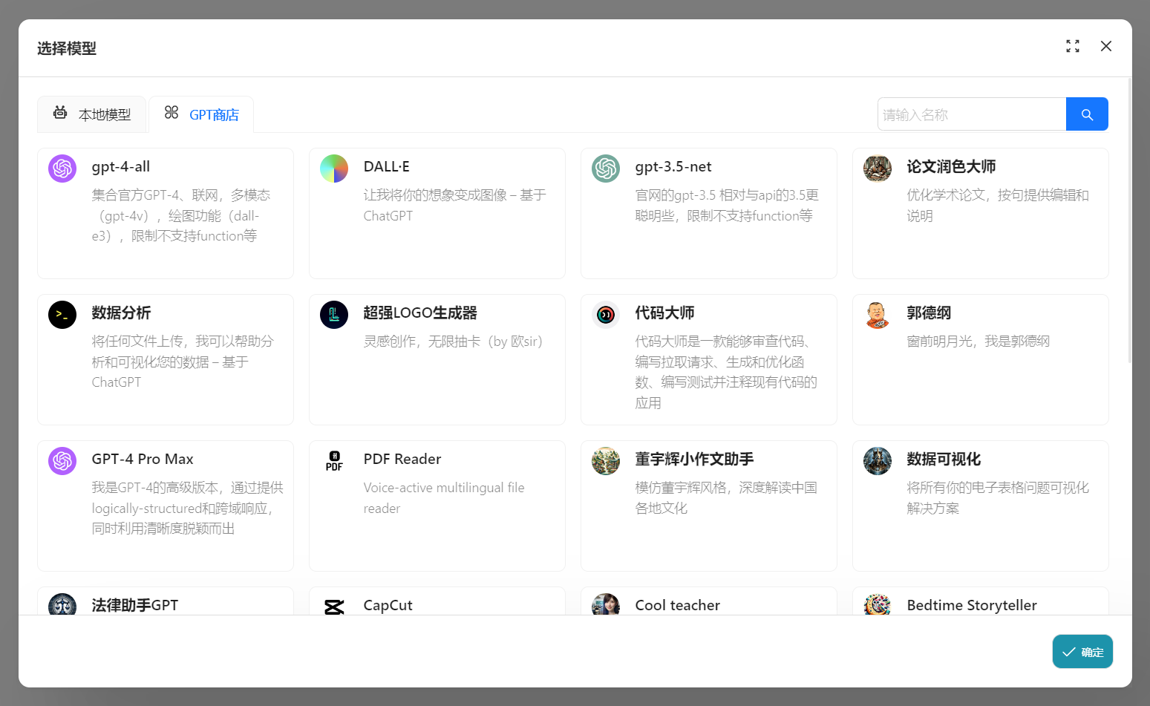
Task: Click the GPT-4 Pro Max purple icon
Action: [x=62, y=461]
